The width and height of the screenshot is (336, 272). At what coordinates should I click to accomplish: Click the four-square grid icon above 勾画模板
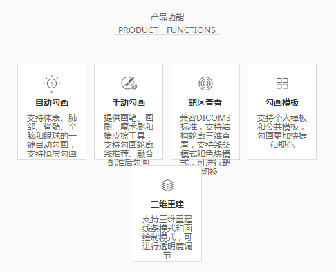282,84
